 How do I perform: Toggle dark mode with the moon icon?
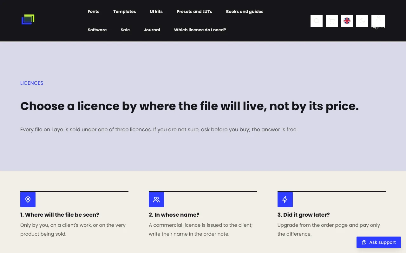click(362, 21)
